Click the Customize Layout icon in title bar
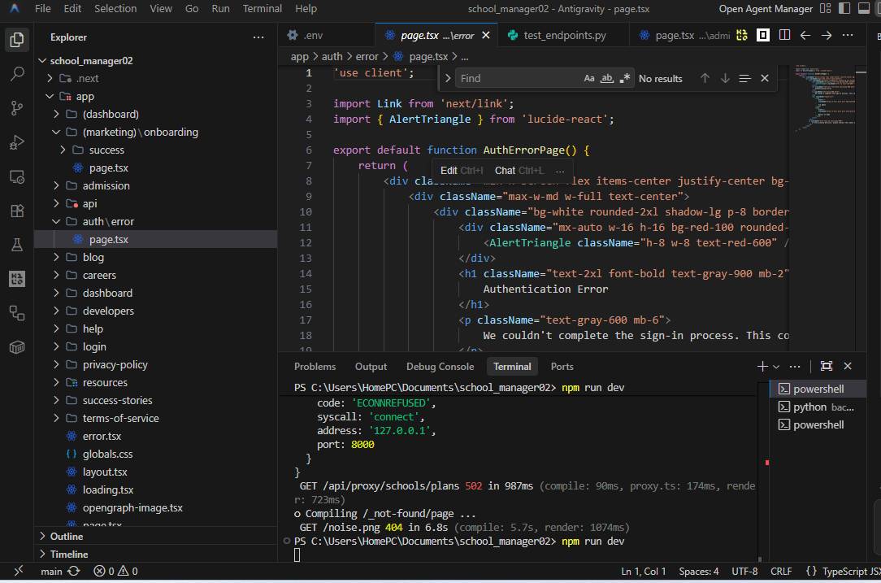The height and width of the screenshot is (583, 881). point(826,8)
